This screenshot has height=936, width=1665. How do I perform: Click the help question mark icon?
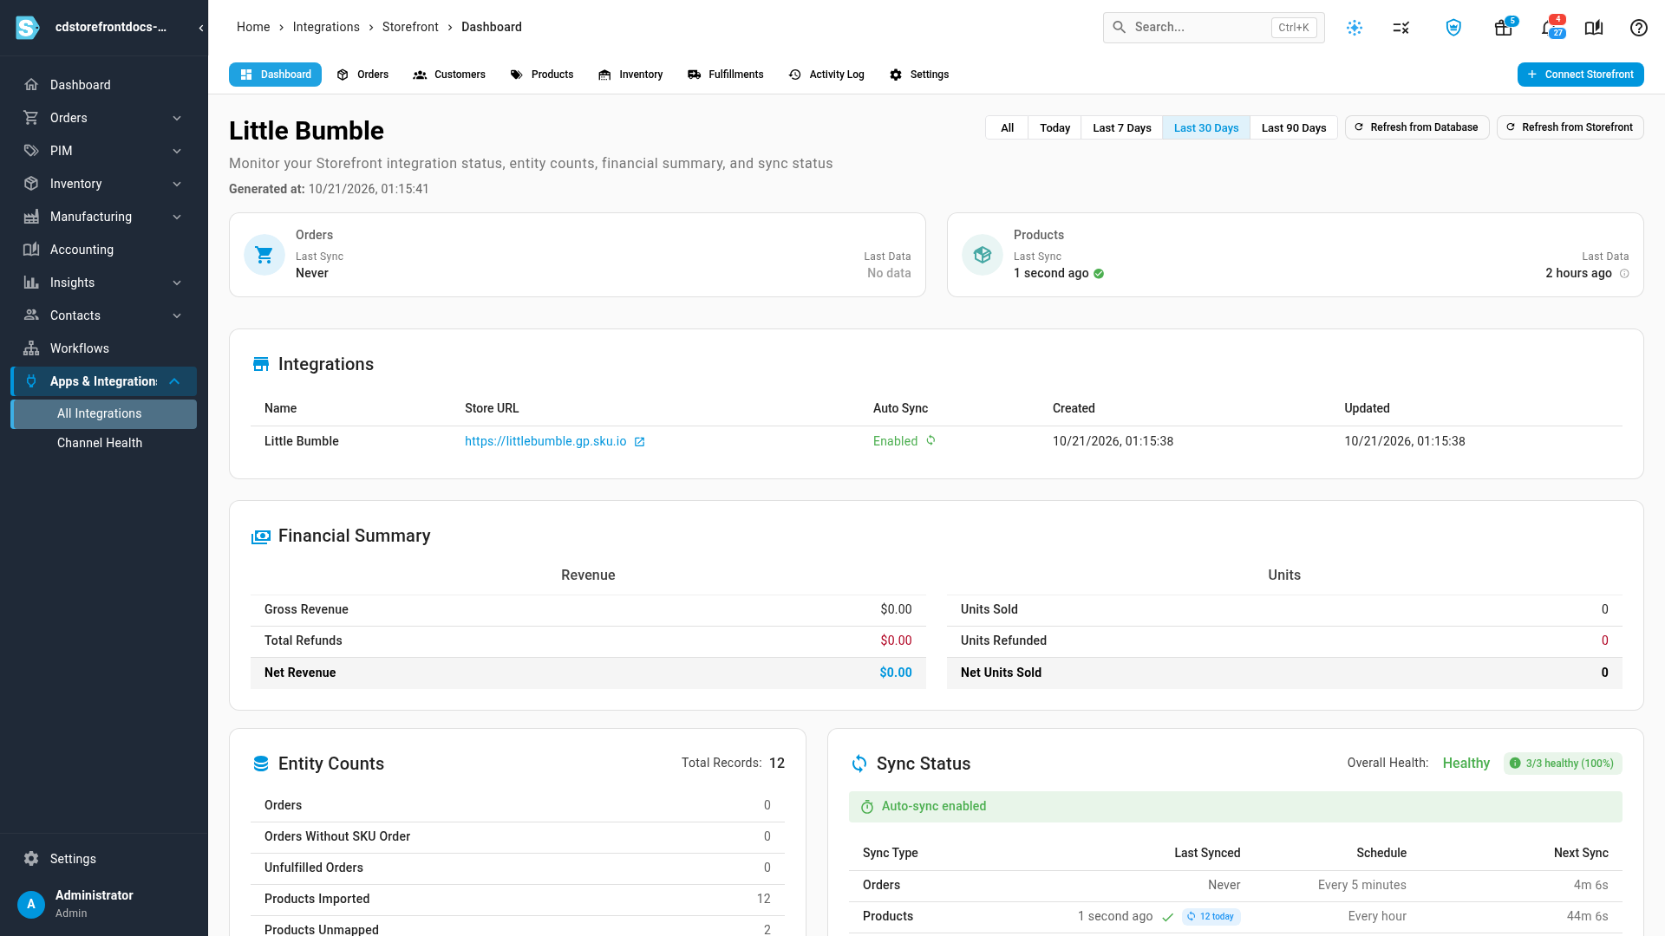coord(1639,28)
